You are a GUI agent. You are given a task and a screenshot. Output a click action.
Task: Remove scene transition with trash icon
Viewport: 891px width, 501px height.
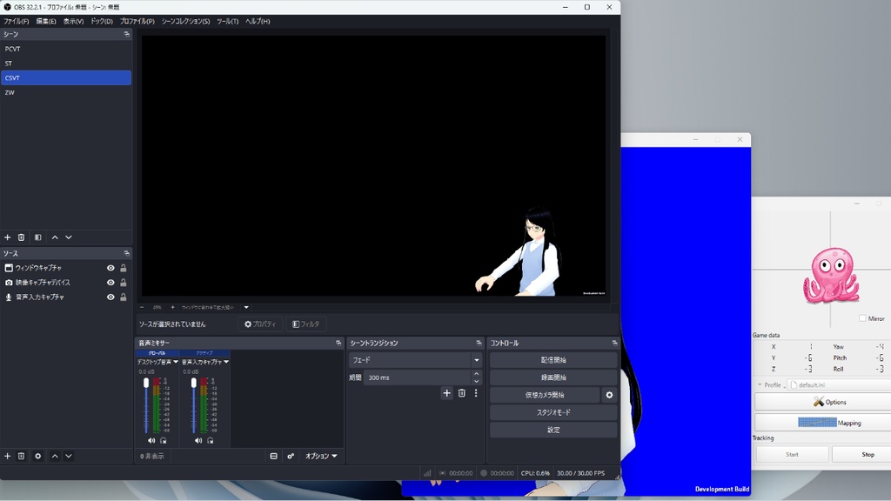click(461, 393)
